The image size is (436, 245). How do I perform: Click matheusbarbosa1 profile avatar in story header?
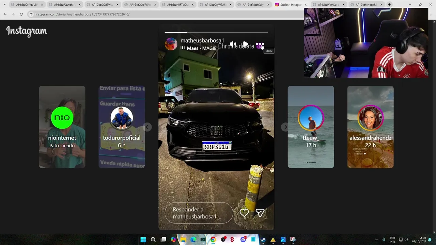tap(171, 44)
